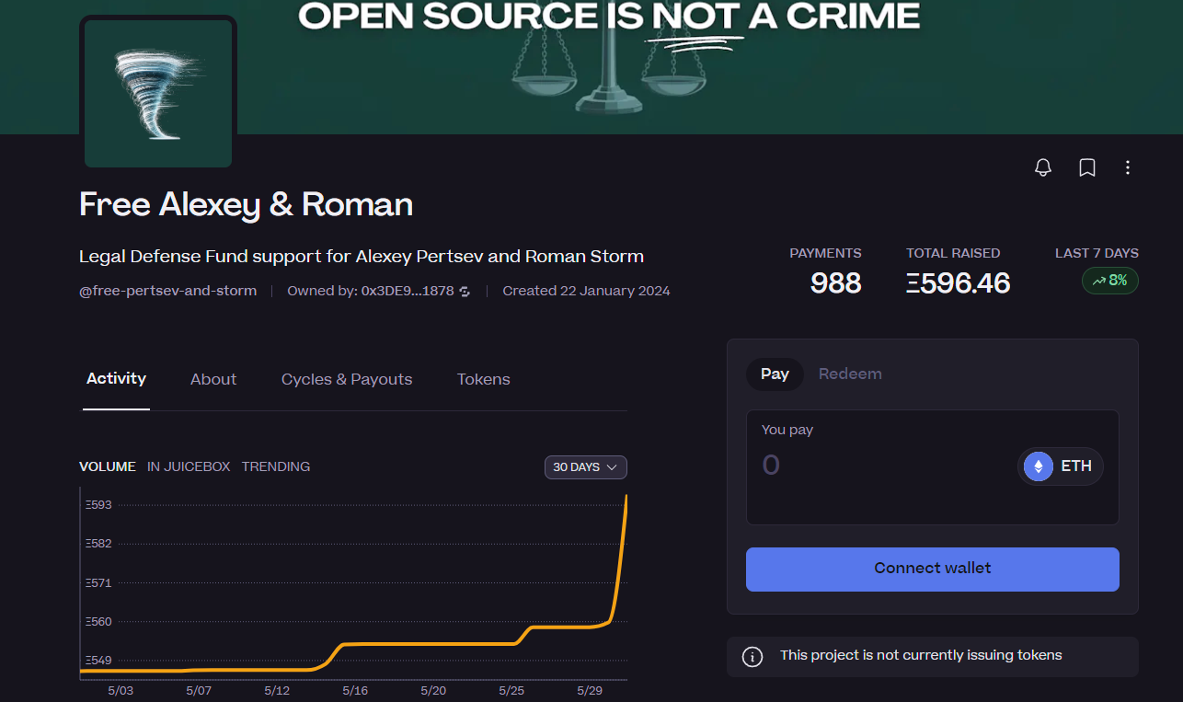The height and width of the screenshot is (702, 1183).
Task: Click the Ξ593 axis label on the chart
Action: coord(98,505)
